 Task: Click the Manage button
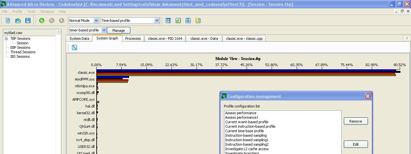[118, 30]
